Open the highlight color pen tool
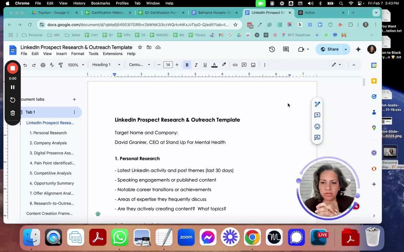The width and height of the screenshot is (404, 252). pyautogui.click(x=224, y=65)
